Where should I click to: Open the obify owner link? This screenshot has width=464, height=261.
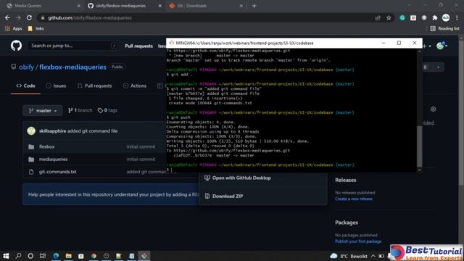point(26,67)
